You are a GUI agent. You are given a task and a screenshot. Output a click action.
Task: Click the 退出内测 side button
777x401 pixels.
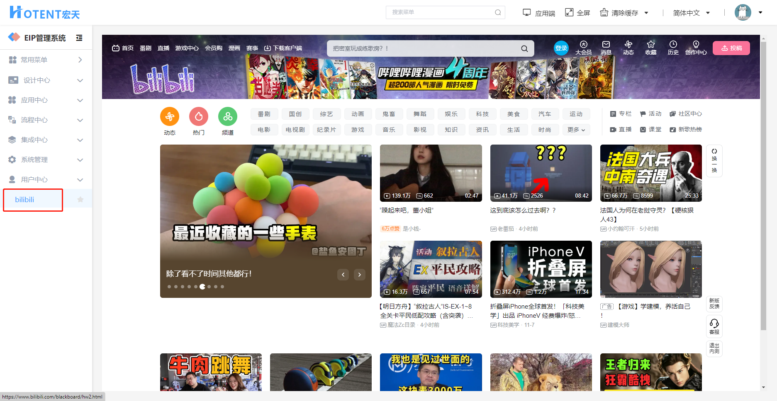coord(714,348)
